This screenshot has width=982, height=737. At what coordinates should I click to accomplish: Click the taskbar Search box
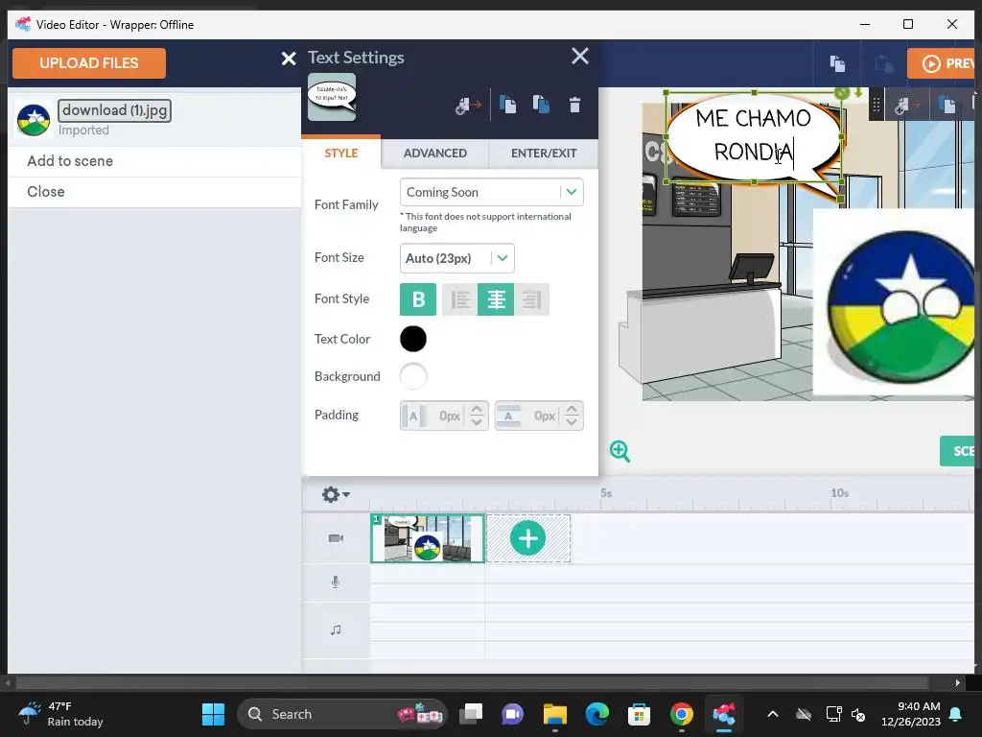pos(342,714)
